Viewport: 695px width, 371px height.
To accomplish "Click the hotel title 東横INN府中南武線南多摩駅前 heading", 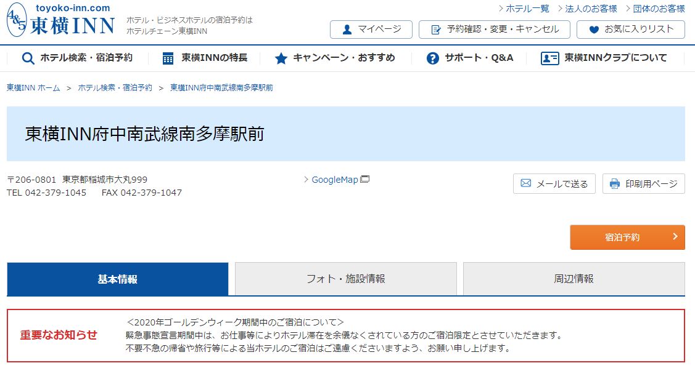I will 144,134.
